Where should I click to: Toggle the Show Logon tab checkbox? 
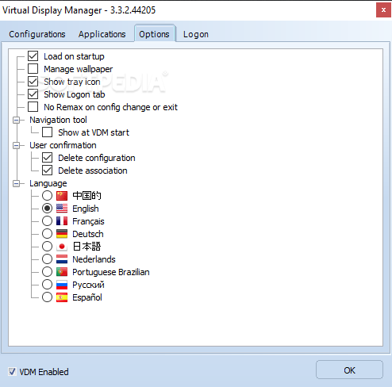click(33, 94)
